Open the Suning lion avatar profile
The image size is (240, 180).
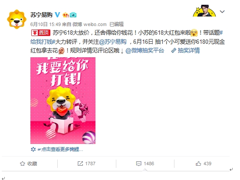16,19
